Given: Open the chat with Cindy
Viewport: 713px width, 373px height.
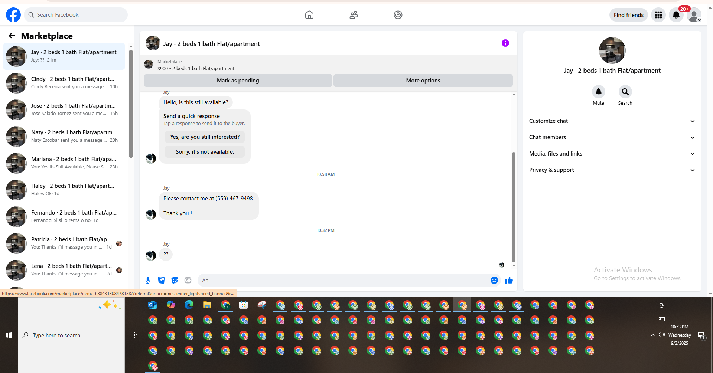Looking at the screenshot, I should pos(64,83).
